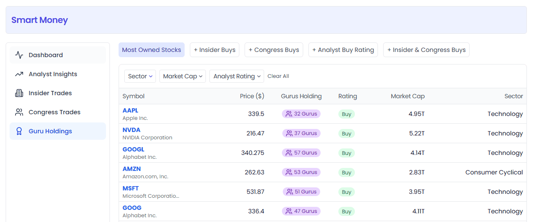Image resolution: width=533 pixels, height=222 pixels.
Task: Click the gurus icon in GOOGL row
Action: 289,153
